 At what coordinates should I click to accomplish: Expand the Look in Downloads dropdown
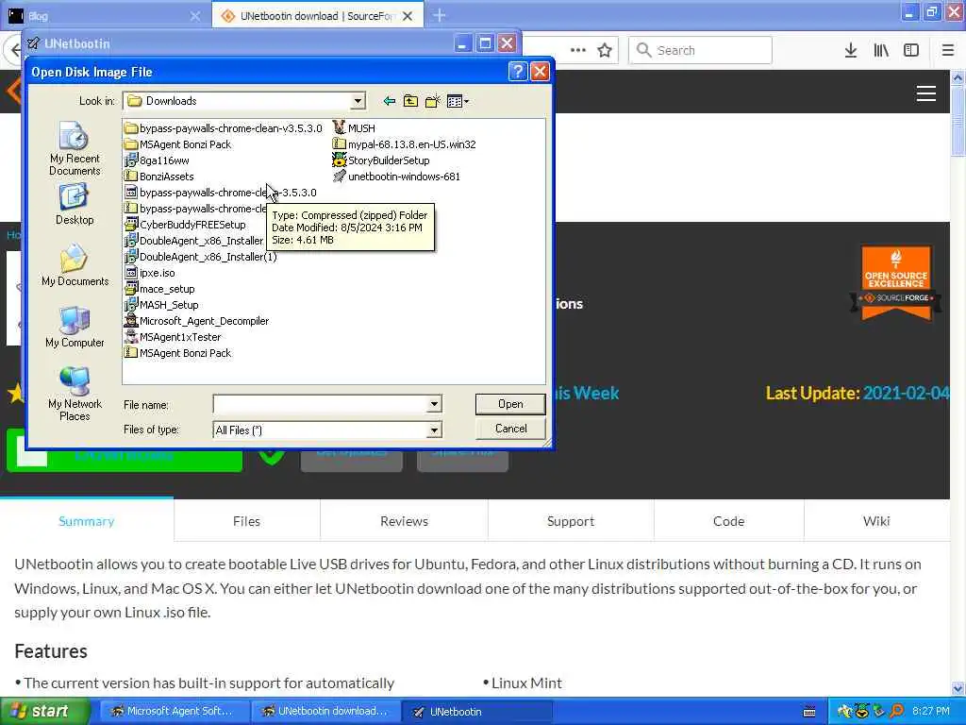pos(358,101)
